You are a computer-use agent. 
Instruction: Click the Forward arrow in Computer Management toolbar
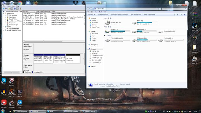pyautogui.click(x=6, y=9)
